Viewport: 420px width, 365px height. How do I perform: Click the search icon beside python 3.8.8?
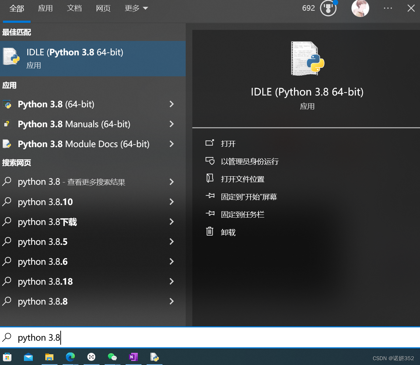click(7, 301)
